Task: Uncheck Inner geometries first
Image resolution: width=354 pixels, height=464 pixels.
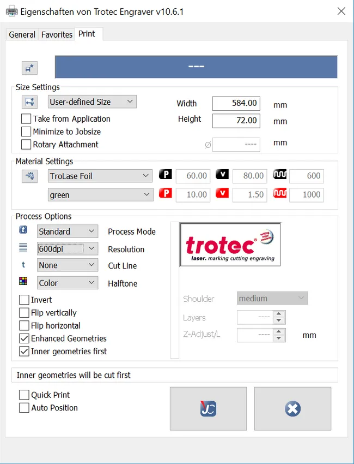Action: (x=24, y=352)
